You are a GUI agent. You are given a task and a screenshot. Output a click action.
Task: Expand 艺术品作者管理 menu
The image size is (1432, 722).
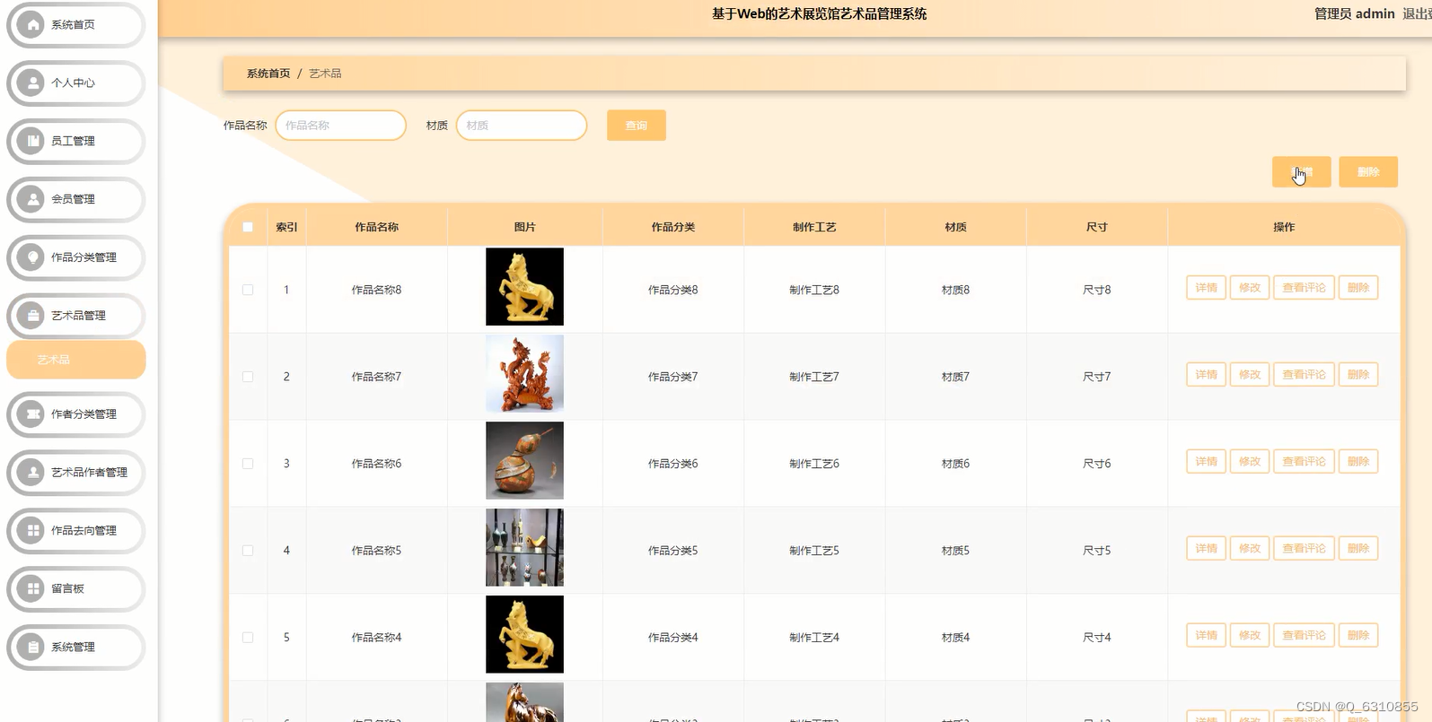[76, 473]
